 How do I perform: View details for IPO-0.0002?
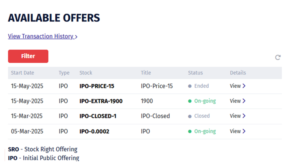pyautogui.click(x=238, y=131)
